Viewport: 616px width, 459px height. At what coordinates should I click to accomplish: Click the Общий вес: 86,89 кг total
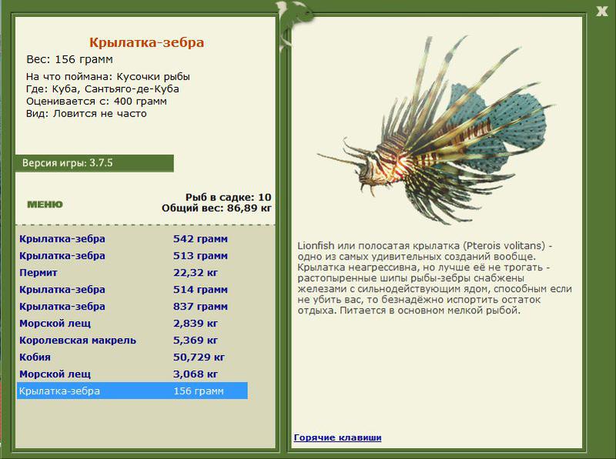tap(216, 208)
